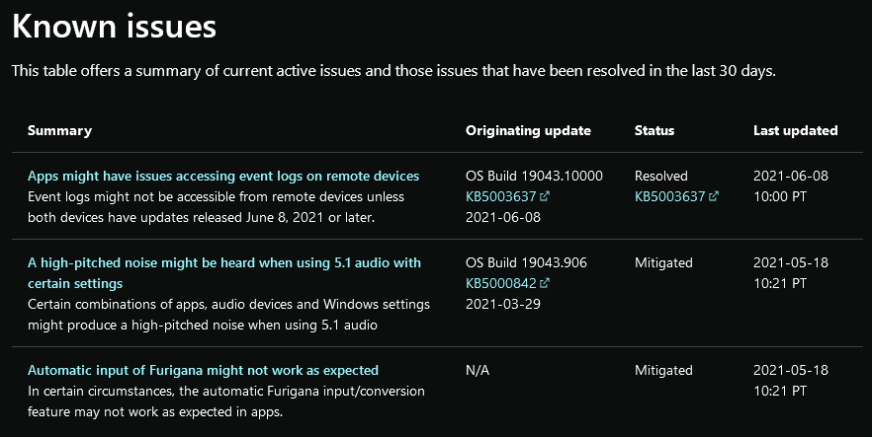Click KB5003637 link in the Status column
872x437 pixels.
coord(670,196)
